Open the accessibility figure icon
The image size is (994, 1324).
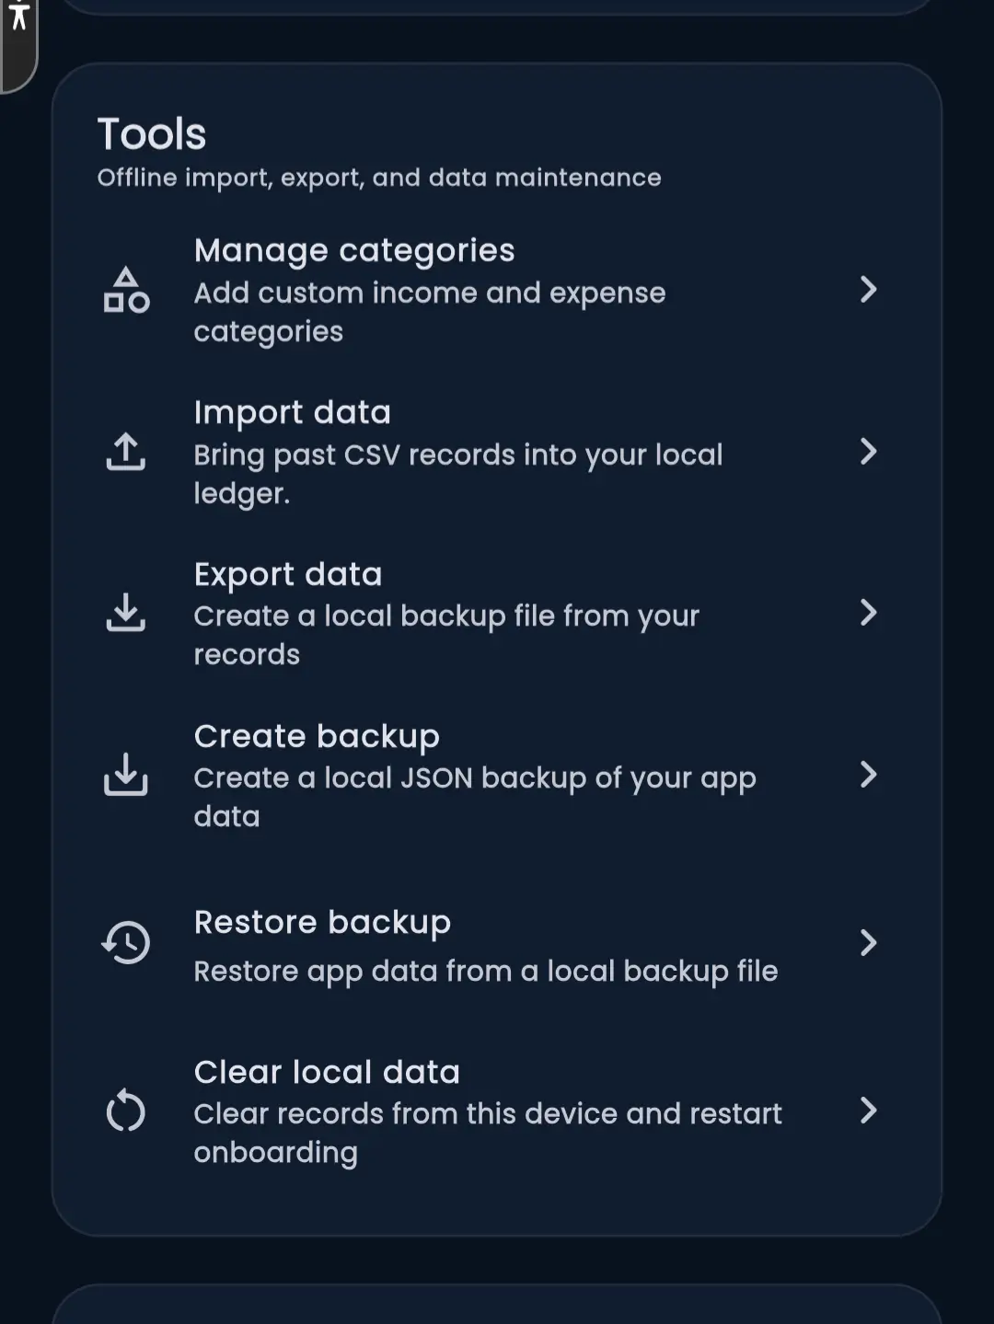pos(18,16)
